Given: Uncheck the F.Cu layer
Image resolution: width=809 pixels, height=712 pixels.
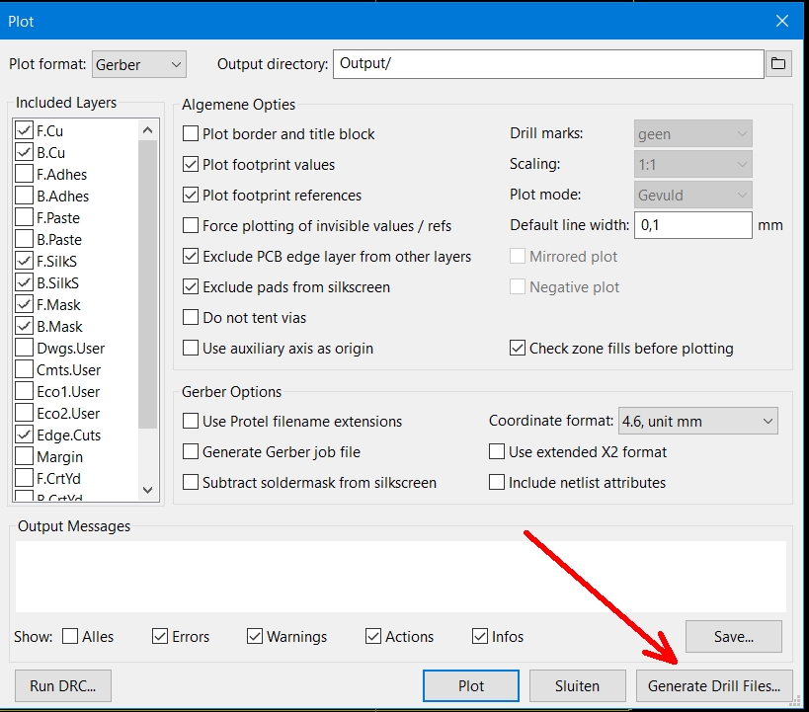Looking at the screenshot, I should (x=25, y=130).
